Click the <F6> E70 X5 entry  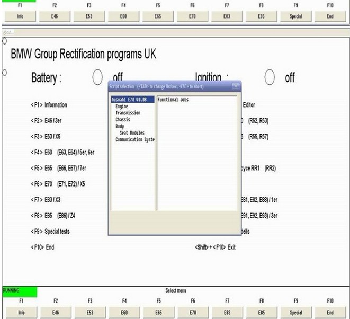(x=58, y=184)
